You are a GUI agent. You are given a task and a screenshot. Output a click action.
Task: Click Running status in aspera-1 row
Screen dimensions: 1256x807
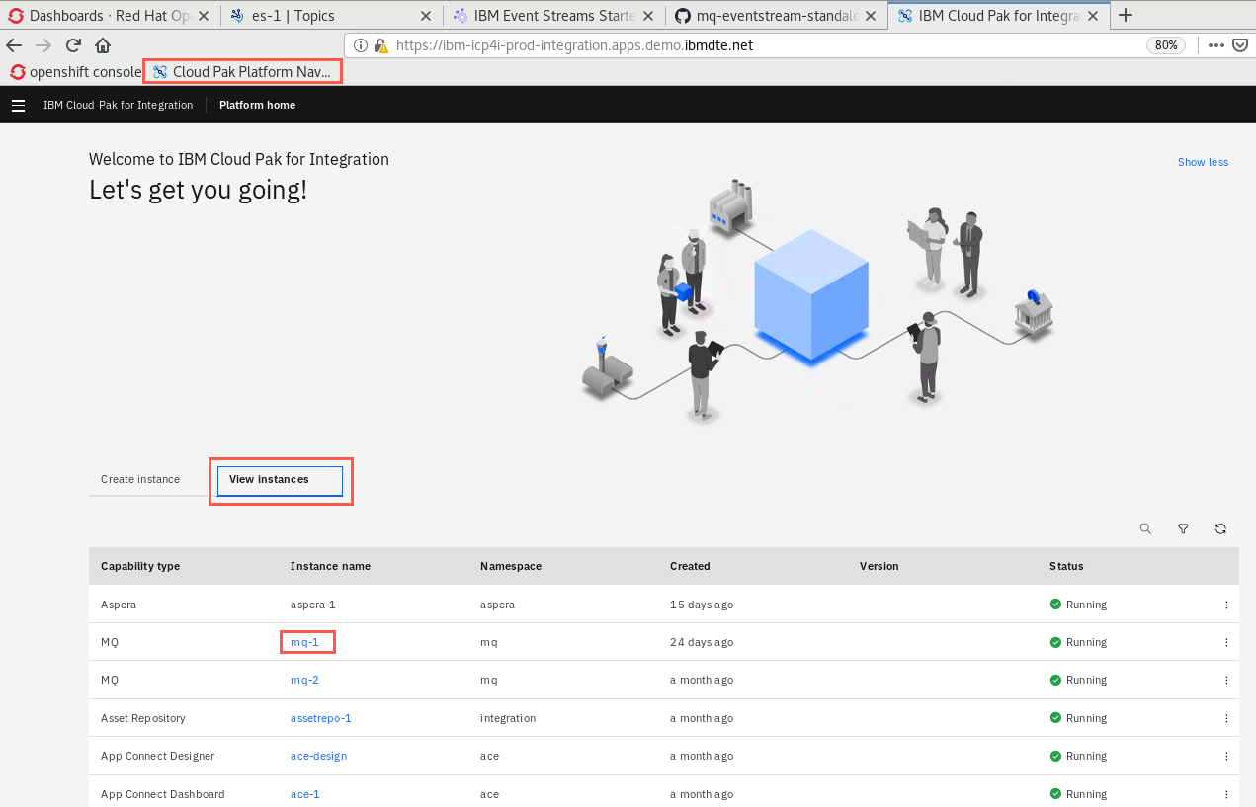(1078, 605)
